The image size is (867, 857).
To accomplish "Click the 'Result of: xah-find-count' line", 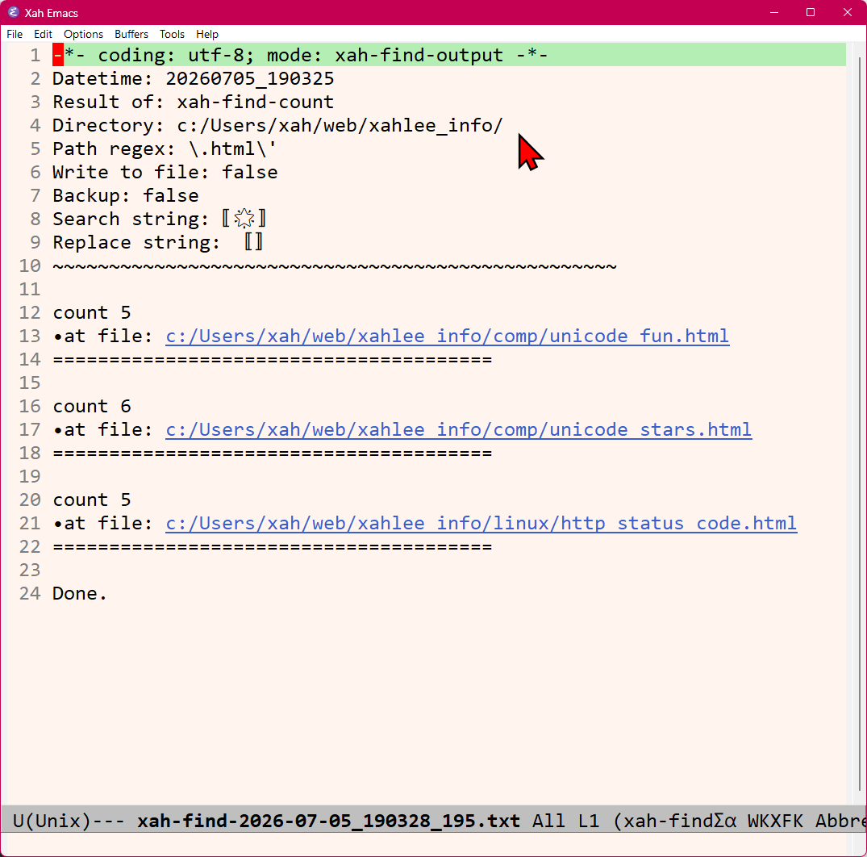I will (x=193, y=102).
